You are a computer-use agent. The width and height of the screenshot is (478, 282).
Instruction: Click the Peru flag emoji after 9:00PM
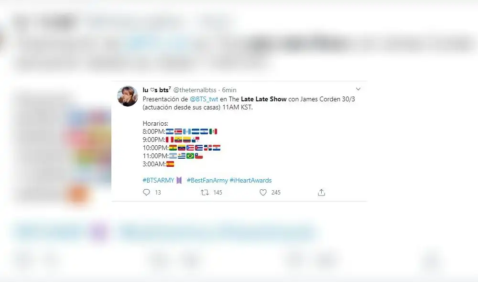(170, 140)
